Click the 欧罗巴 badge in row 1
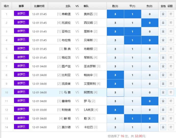The width and height of the screenshot is (176, 138). click(x=21, y=14)
